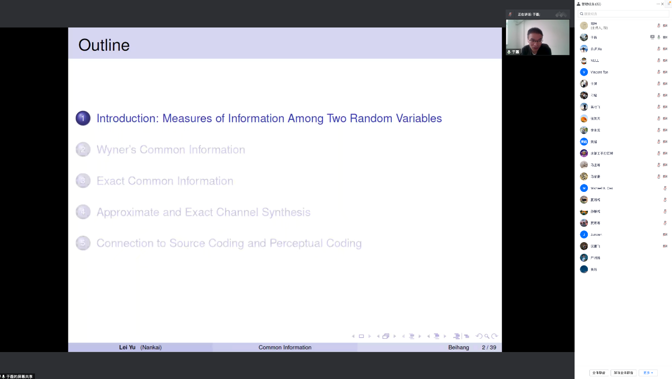This screenshot has width=672, height=379.
Task: Click the beamer search magnifier icon
Action: click(x=487, y=336)
